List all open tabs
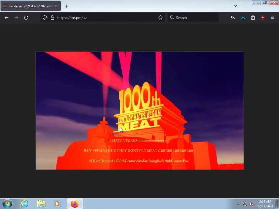The image size is (279, 209). [x=235, y=6]
